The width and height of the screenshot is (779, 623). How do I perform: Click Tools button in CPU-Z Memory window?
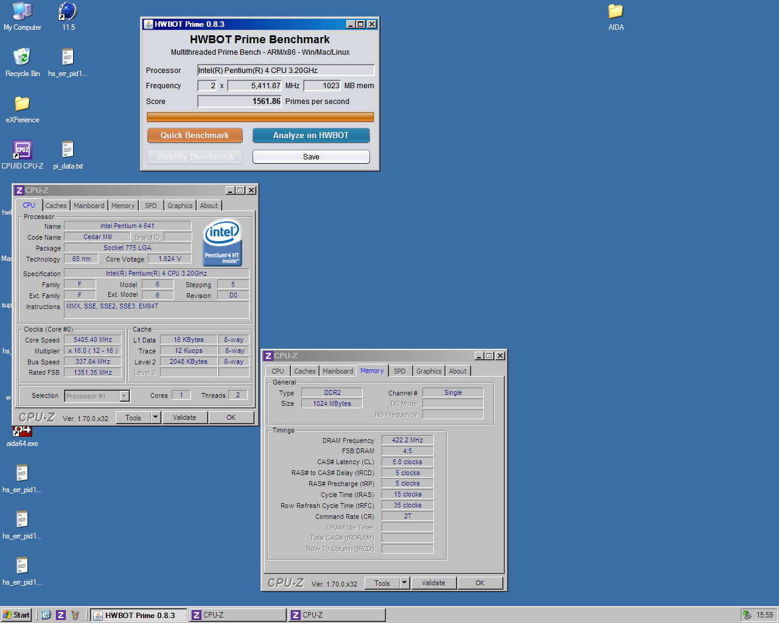tap(382, 583)
